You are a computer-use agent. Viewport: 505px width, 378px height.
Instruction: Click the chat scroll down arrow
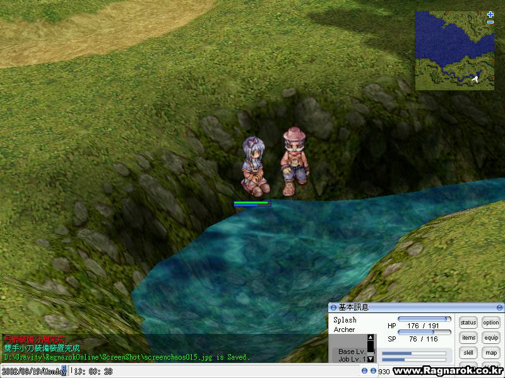[371, 358]
